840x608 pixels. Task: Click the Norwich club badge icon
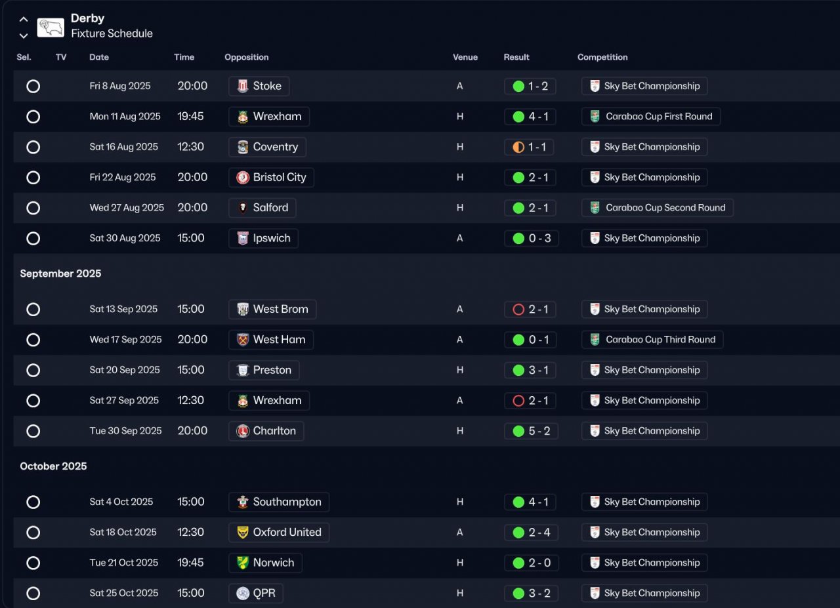243,563
